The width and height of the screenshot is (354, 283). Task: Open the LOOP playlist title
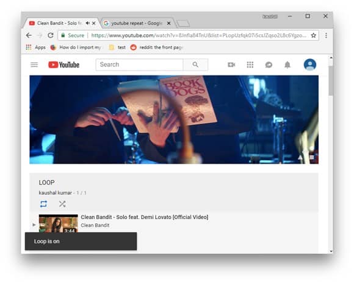(x=47, y=183)
